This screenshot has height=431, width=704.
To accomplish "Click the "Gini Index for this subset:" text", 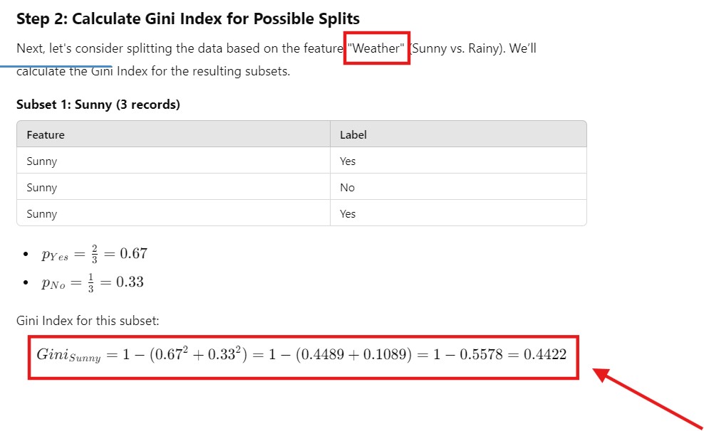I will [88, 321].
